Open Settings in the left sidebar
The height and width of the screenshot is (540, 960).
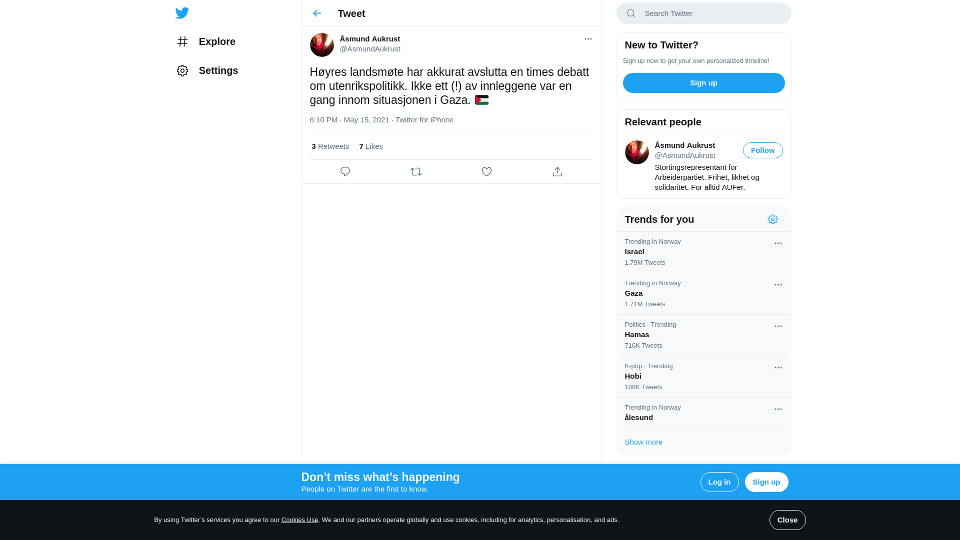(207, 70)
